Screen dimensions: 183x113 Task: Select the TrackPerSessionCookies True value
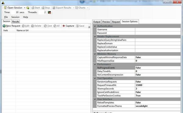158,96
